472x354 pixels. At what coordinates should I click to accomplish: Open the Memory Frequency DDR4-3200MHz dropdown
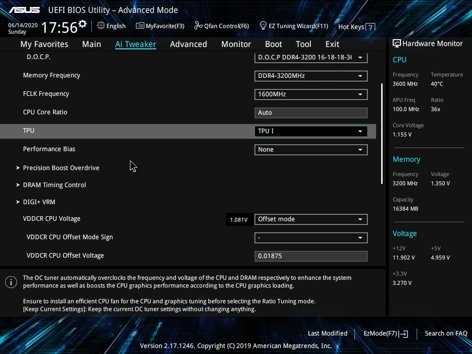[x=311, y=76]
